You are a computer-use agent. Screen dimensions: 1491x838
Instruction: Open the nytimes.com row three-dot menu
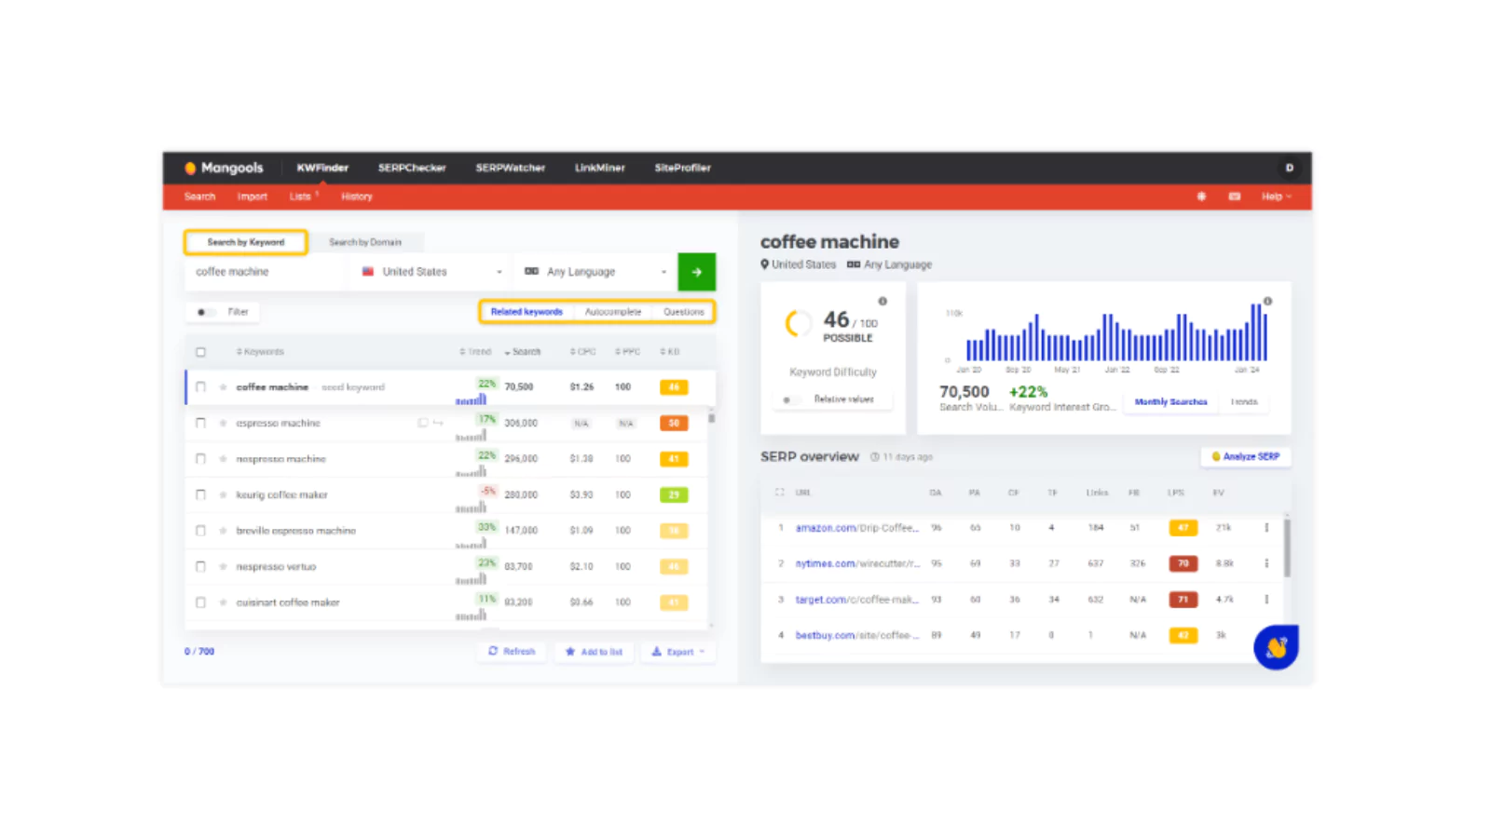click(1266, 563)
